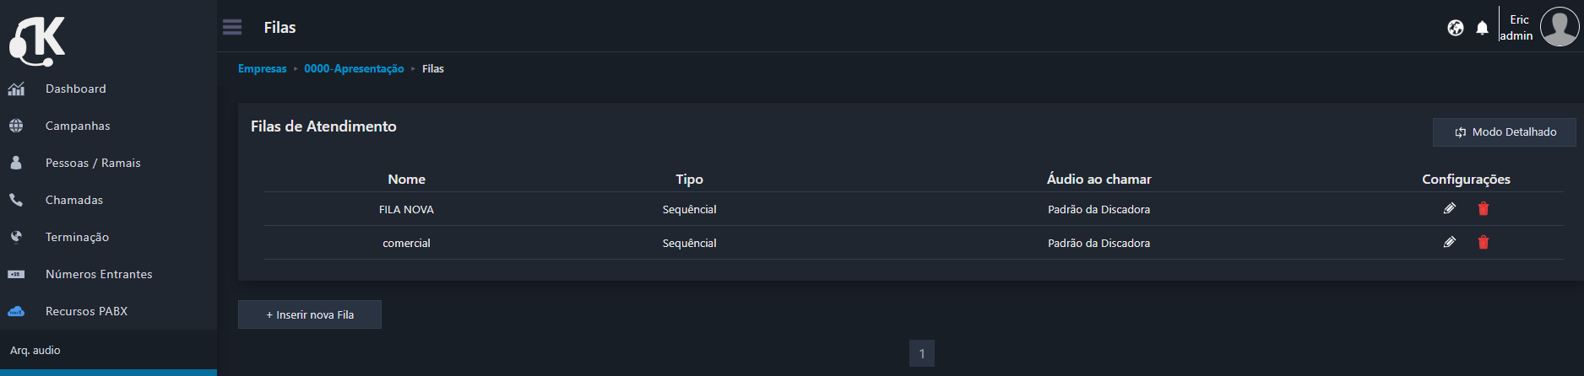The height and width of the screenshot is (376, 1584).
Task: Open notifications bell icon
Action: pos(1482,28)
